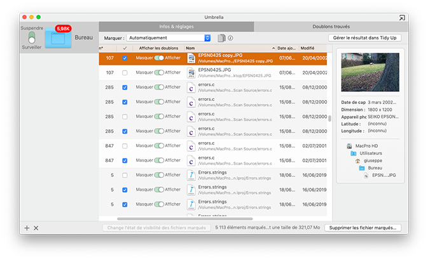Viewport: 428px width, 260px height.
Task: Click the Bureau folder icon in file path
Action: tap(362, 168)
